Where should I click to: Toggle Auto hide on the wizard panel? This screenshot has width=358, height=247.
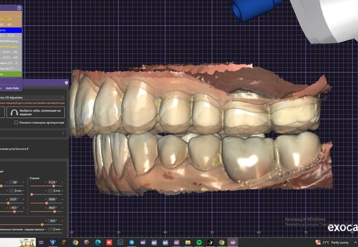point(12,88)
